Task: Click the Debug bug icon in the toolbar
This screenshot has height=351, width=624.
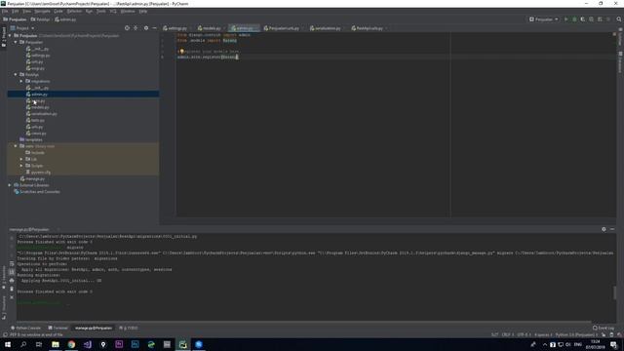Action: pos(574,19)
